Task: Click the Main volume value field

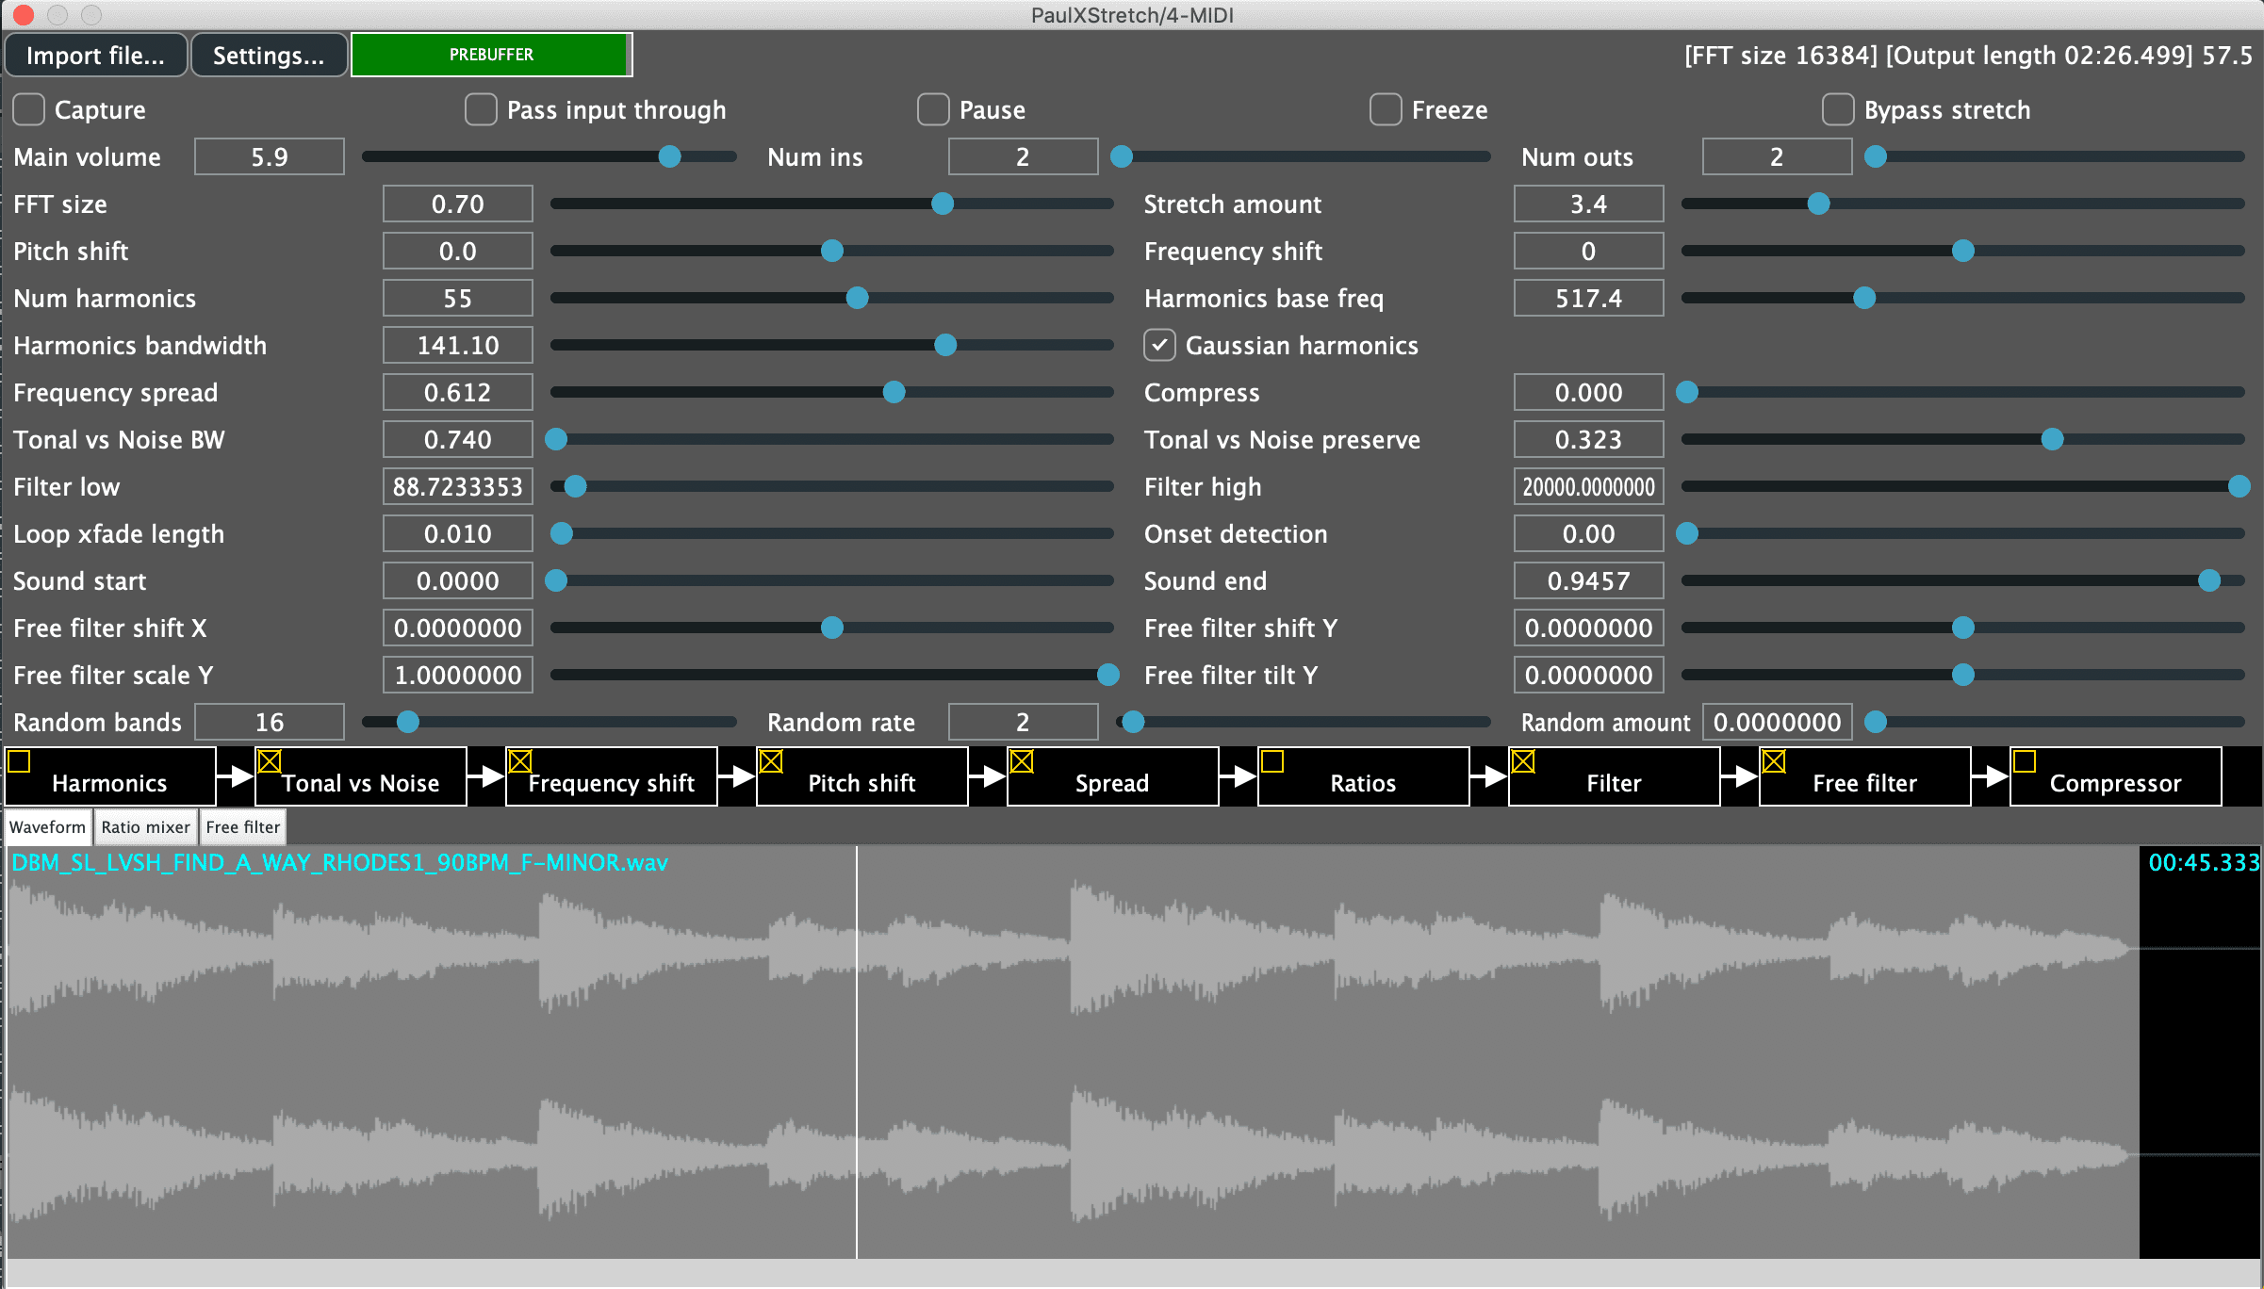Action: coord(270,156)
